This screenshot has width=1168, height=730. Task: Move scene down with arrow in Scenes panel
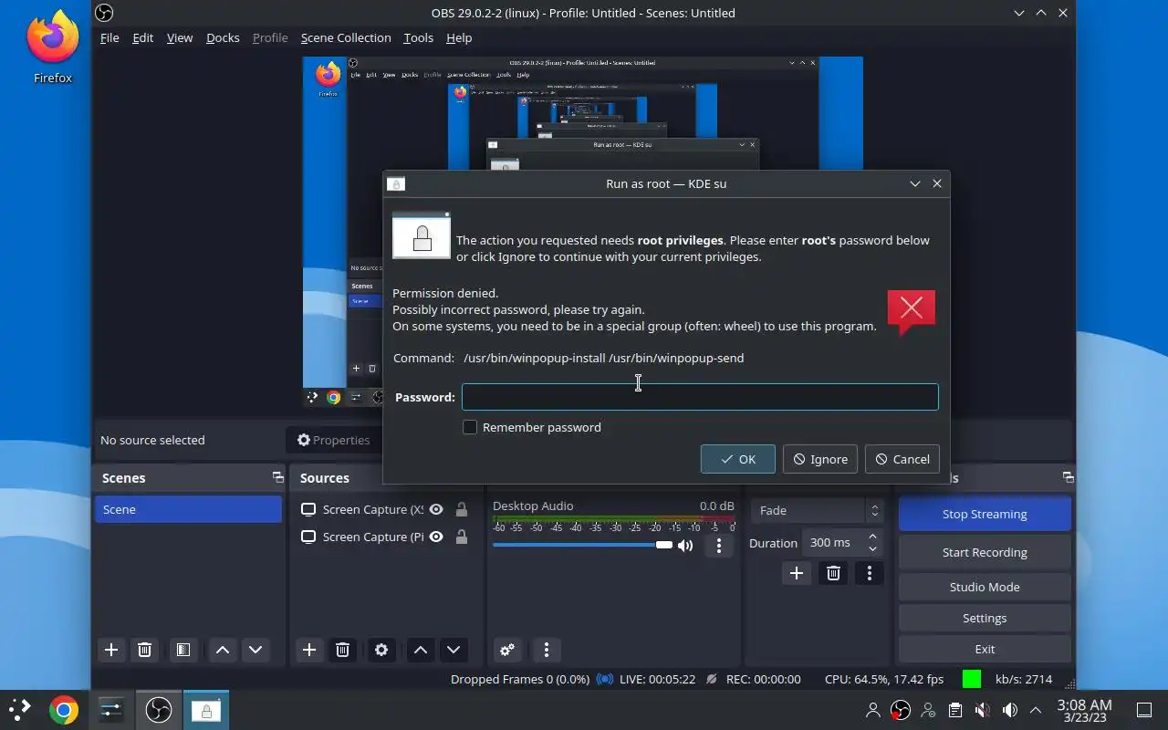point(255,650)
